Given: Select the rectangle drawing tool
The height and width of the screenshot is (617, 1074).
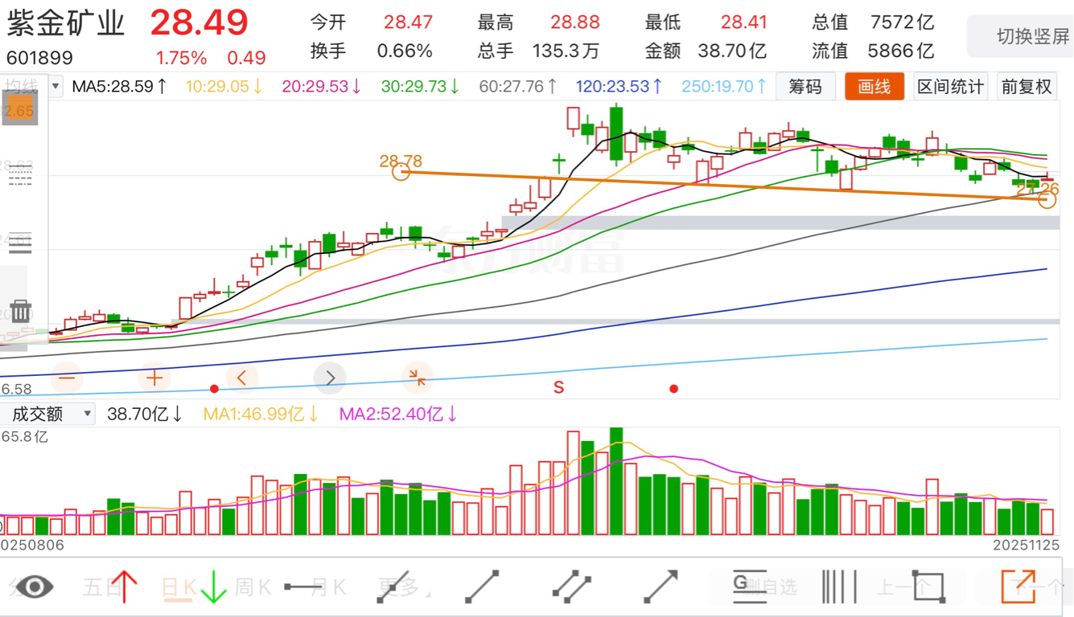Looking at the screenshot, I should click(928, 586).
